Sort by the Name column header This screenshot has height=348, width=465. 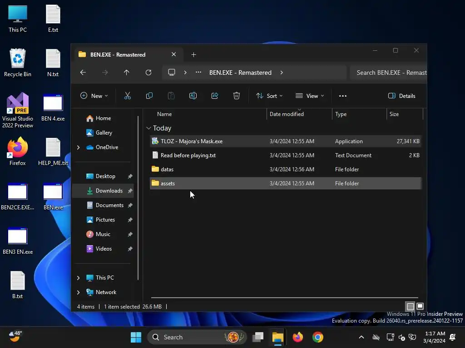coord(164,114)
